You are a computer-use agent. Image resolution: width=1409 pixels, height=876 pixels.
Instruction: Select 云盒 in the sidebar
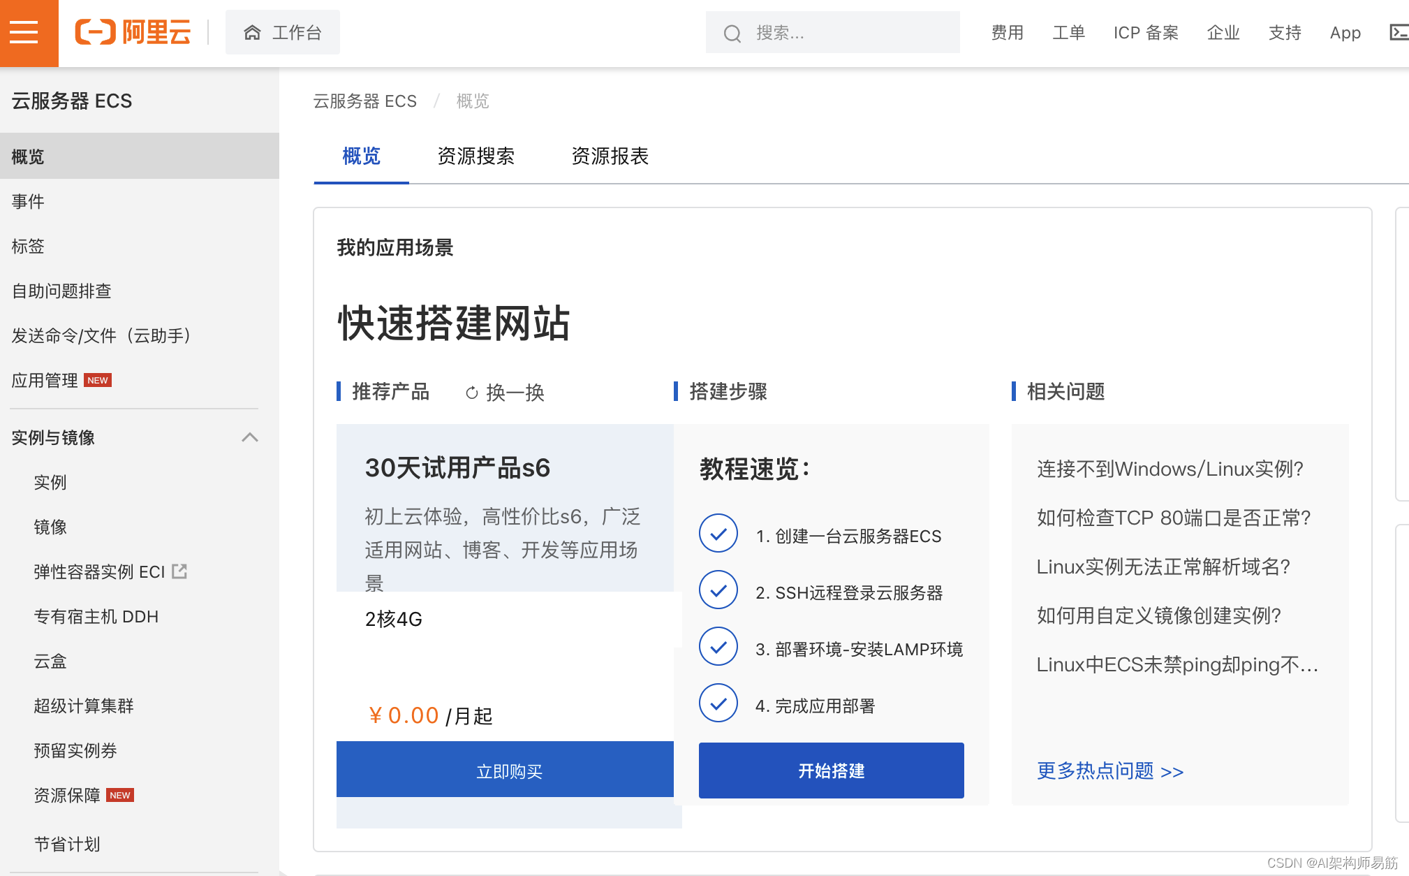pos(140,661)
